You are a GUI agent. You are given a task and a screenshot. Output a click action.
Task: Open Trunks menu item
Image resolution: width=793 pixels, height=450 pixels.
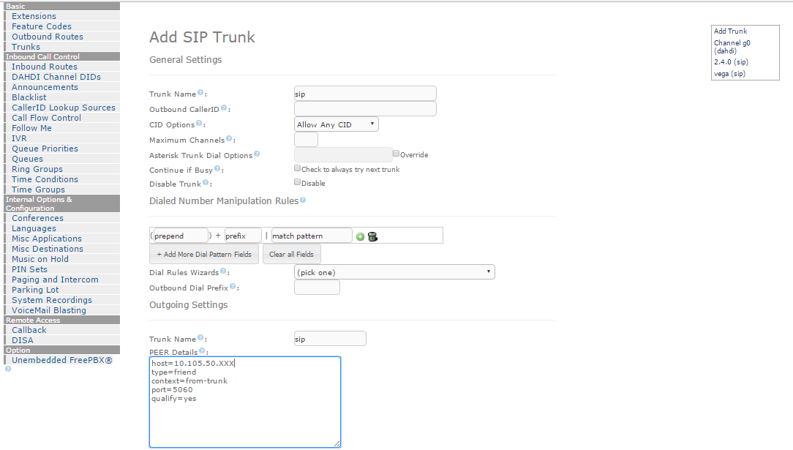point(26,47)
